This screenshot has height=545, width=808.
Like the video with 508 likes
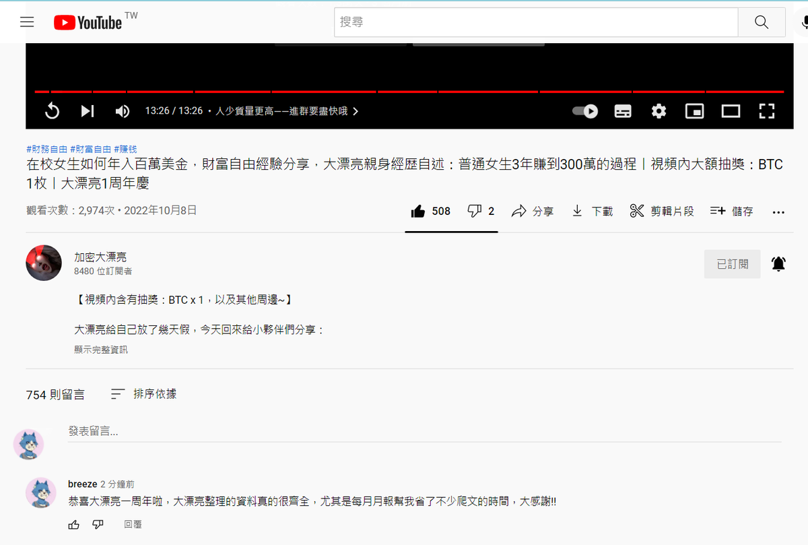pyautogui.click(x=431, y=212)
